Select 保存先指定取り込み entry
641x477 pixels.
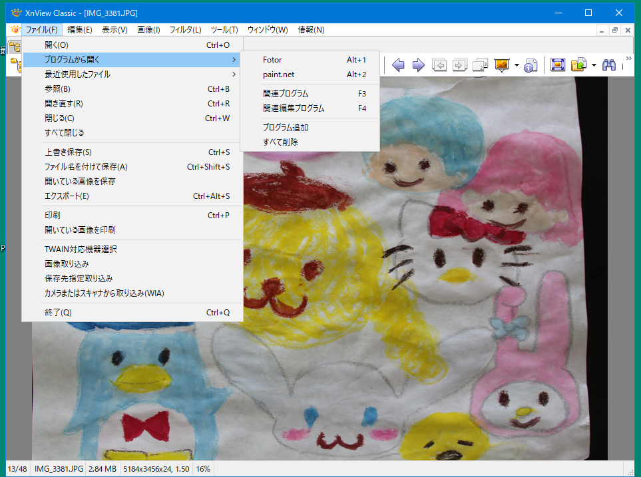point(132,279)
